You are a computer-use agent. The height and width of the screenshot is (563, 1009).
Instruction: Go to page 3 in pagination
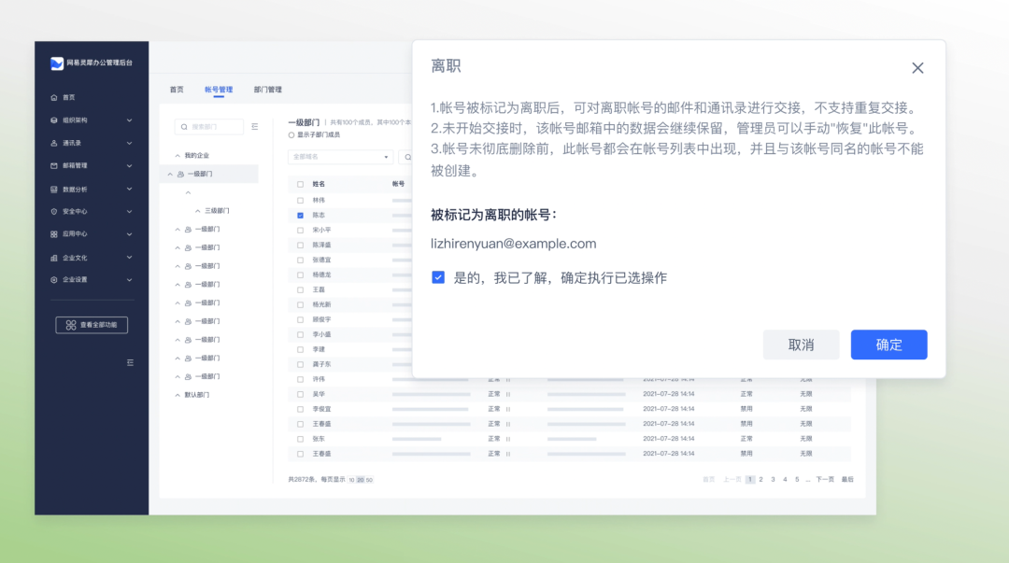[773, 479]
